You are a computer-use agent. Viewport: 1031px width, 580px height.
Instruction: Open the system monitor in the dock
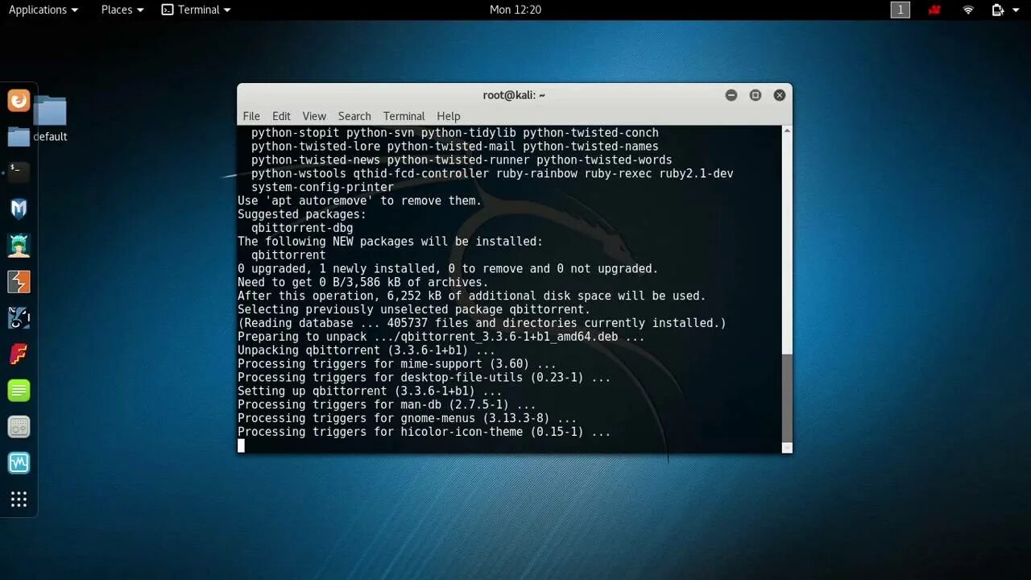tap(19, 463)
